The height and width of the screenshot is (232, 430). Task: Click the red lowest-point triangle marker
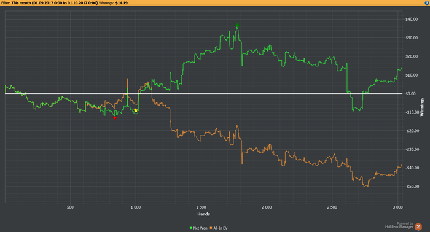coord(115,118)
